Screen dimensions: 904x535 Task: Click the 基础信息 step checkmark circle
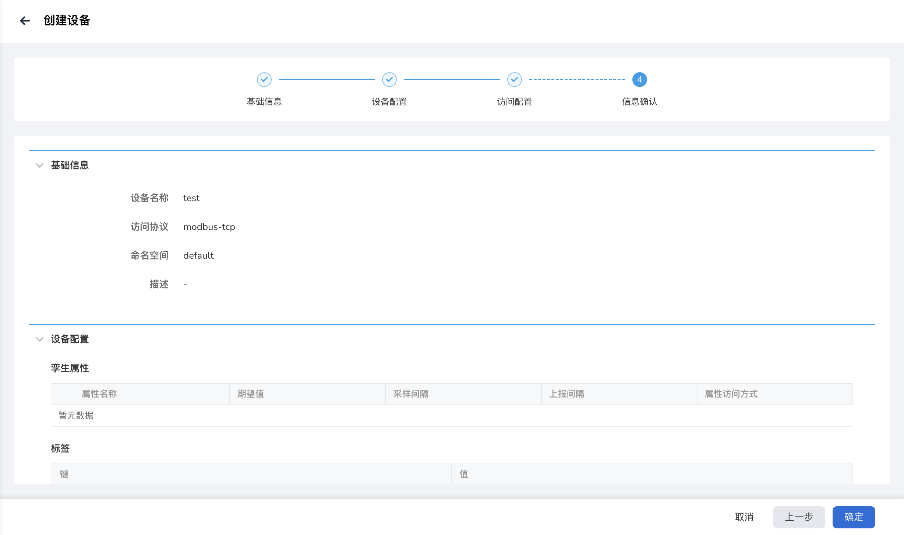[x=264, y=80]
